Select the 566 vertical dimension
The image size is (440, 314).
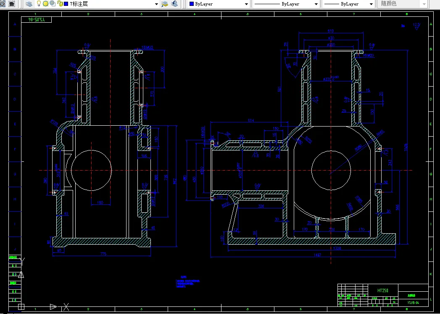pos(398,207)
